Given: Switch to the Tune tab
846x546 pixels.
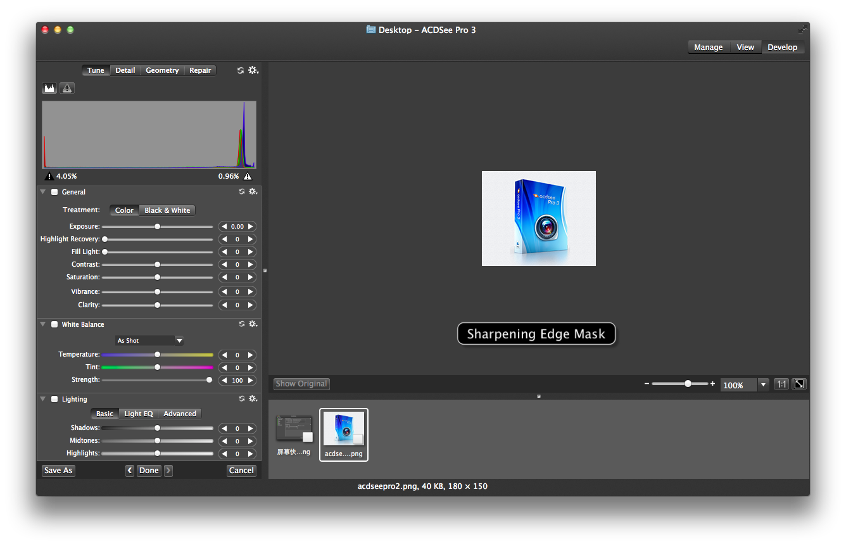Looking at the screenshot, I should [x=96, y=70].
